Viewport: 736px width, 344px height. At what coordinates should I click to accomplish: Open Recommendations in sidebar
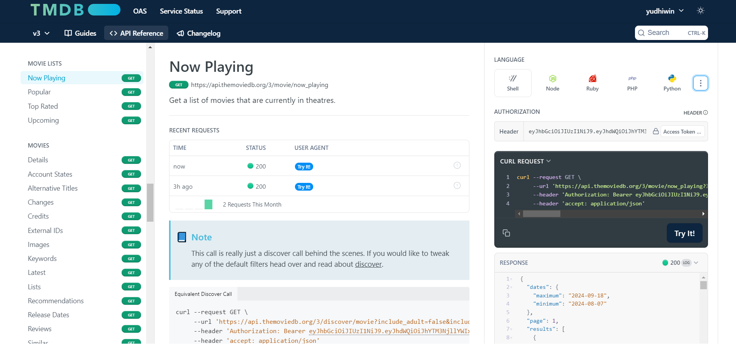(x=82, y=301)
